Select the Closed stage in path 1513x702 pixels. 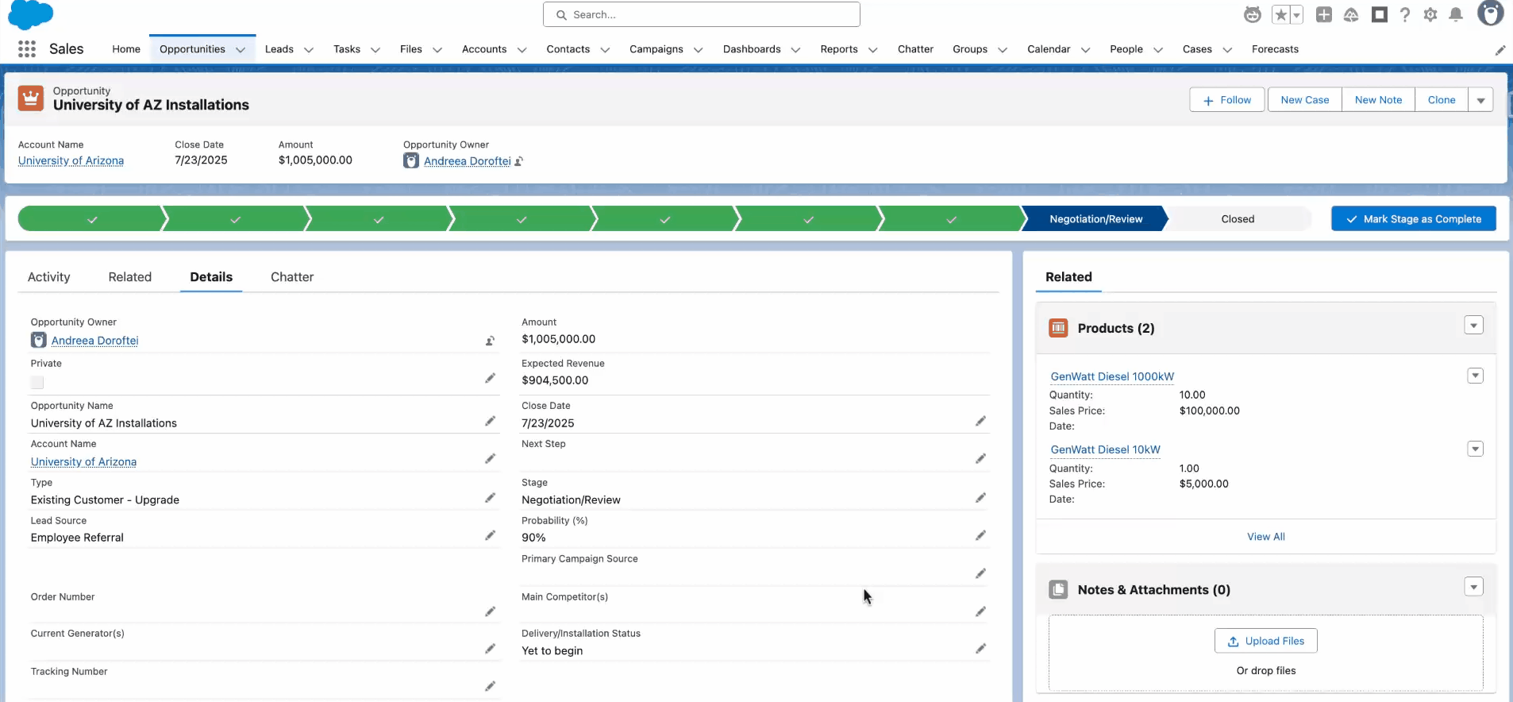tap(1238, 219)
